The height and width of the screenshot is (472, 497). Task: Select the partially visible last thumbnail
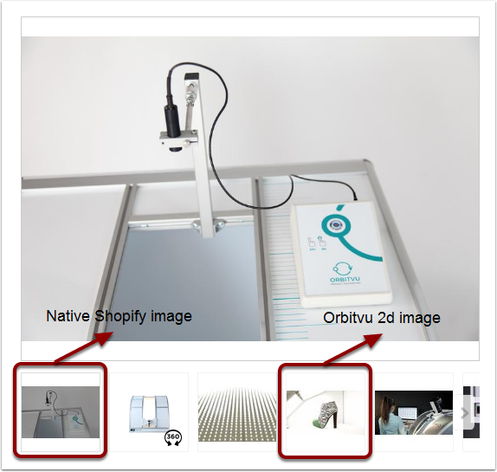pos(471,411)
